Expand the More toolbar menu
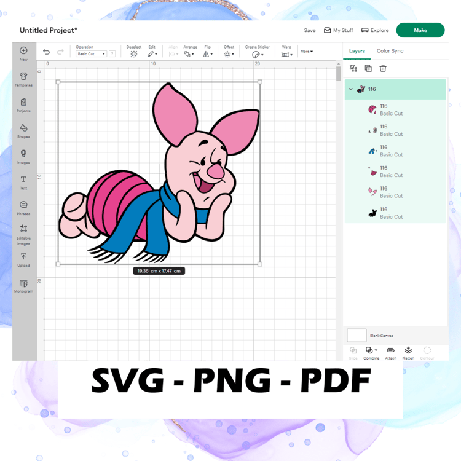 (x=306, y=52)
